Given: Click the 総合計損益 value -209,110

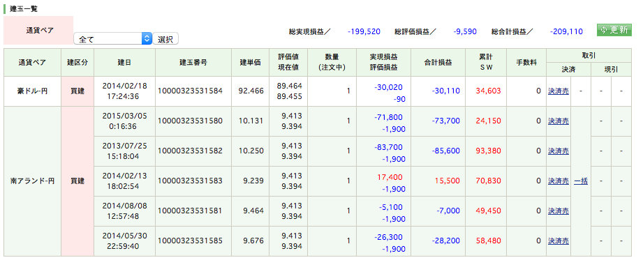Looking at the screenshot, I should [566, 31].
